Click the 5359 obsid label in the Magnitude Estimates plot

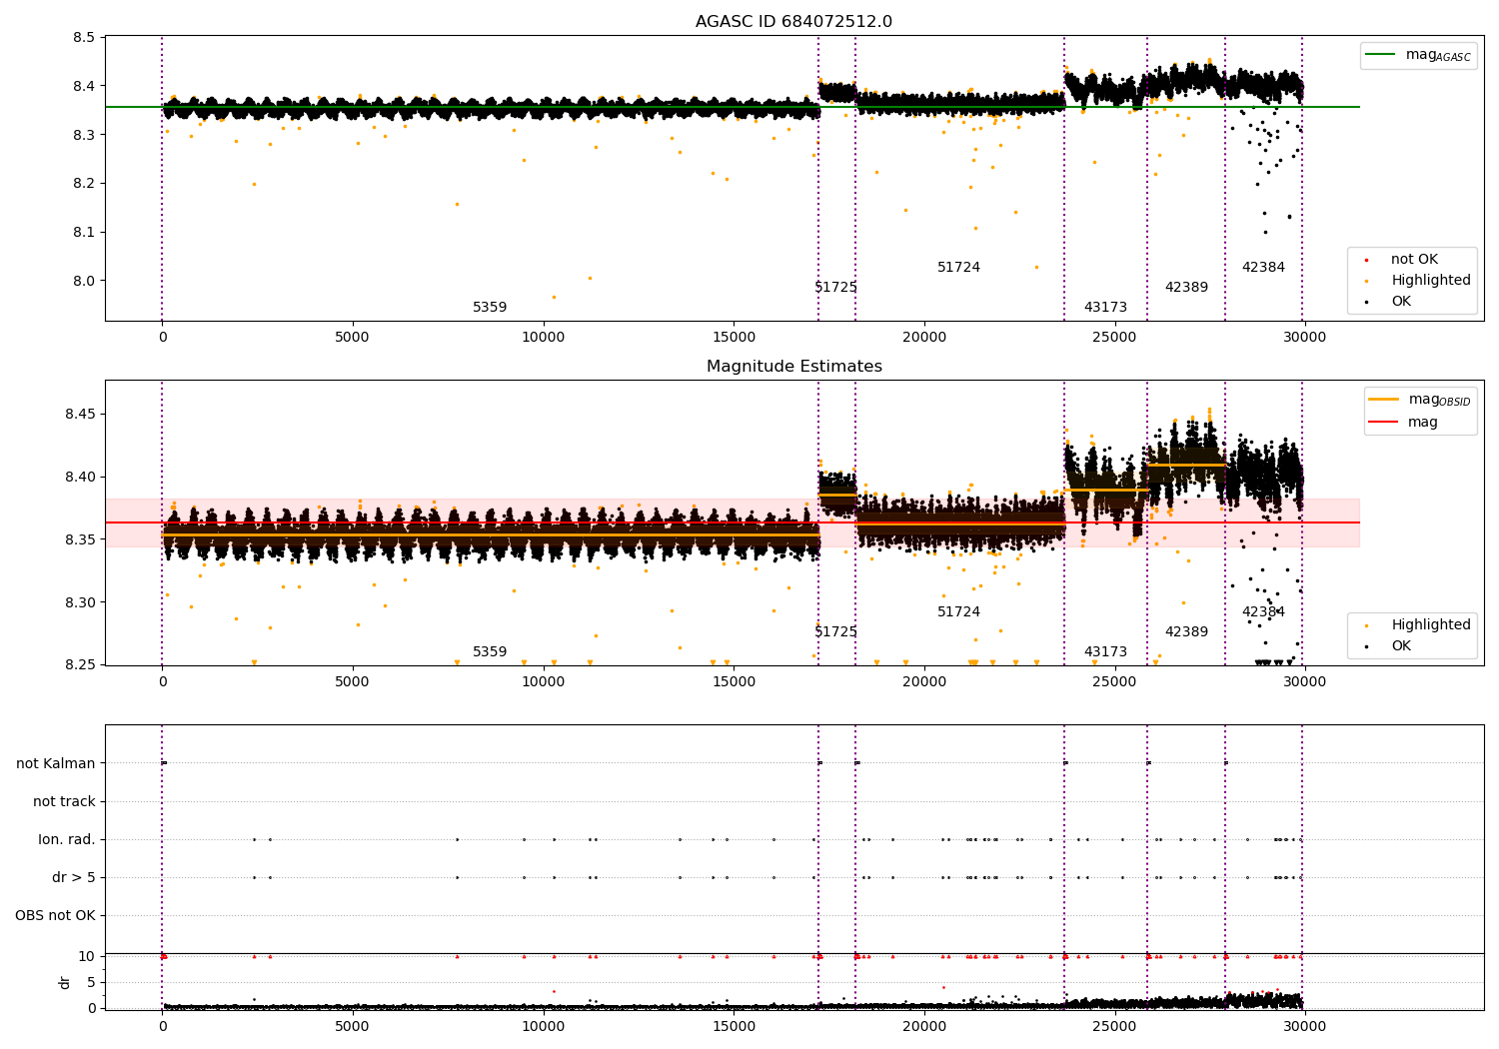click(x=490, y=652)
